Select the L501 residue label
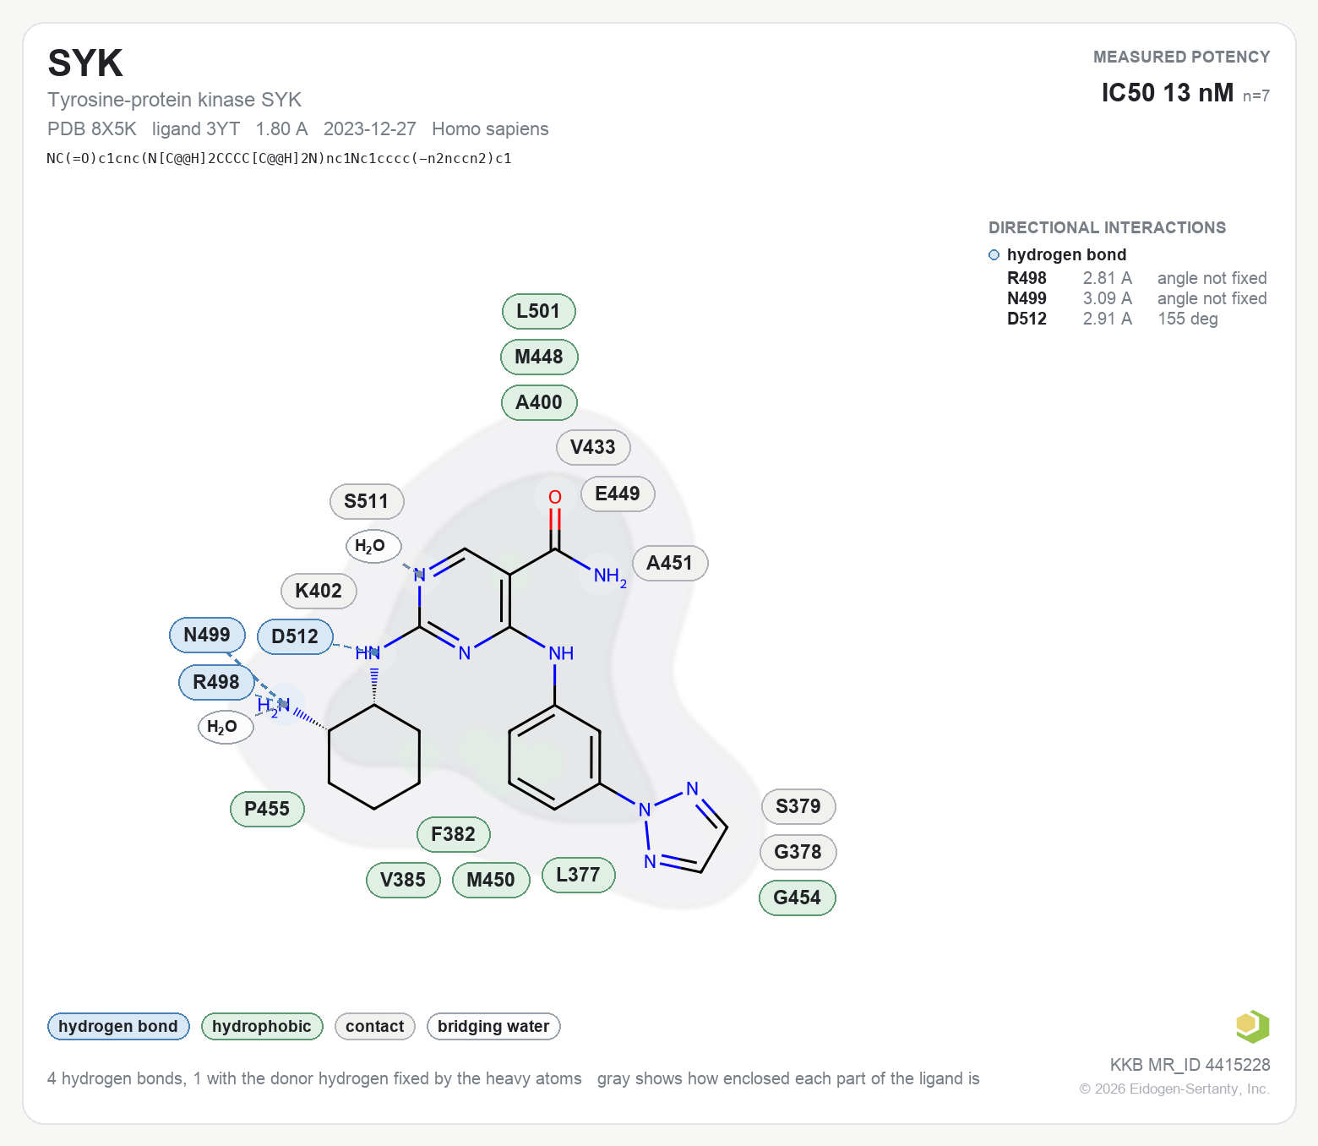Viewport: 1318px width, 1146px height. [539, 311]
